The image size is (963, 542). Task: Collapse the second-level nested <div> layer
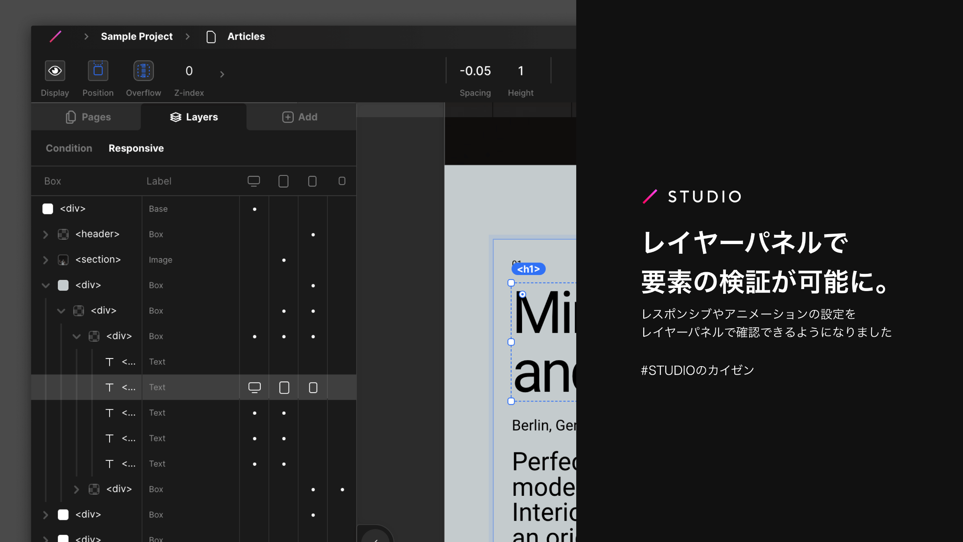[x=61, y=311]
